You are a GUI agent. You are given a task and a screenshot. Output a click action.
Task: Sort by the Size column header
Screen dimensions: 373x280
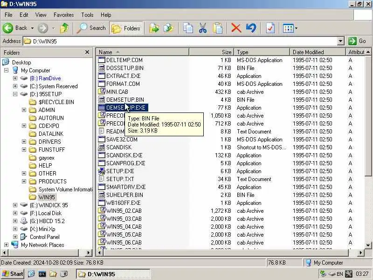[212, 52]
